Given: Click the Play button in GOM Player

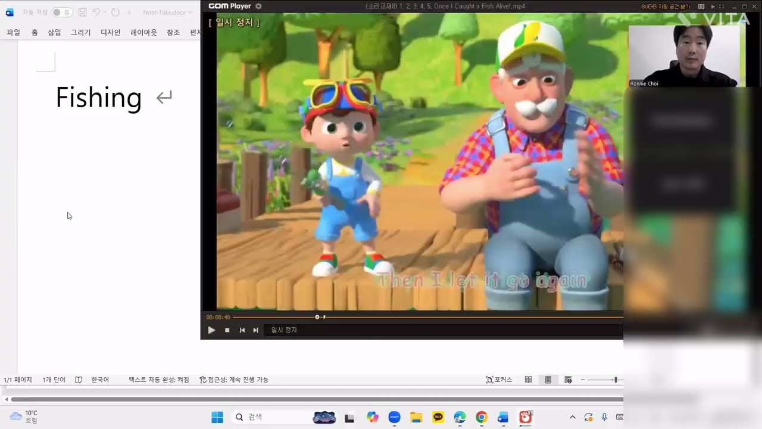Looking at the screenshot, I should point(211,330).
